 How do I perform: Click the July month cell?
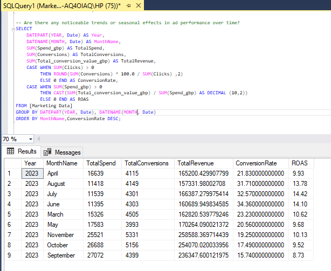[63, 194]
